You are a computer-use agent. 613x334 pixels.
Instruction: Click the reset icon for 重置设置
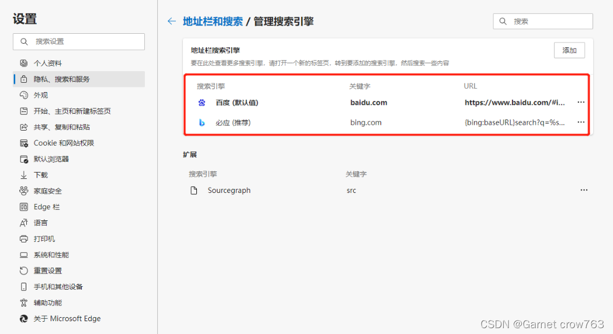24,271
